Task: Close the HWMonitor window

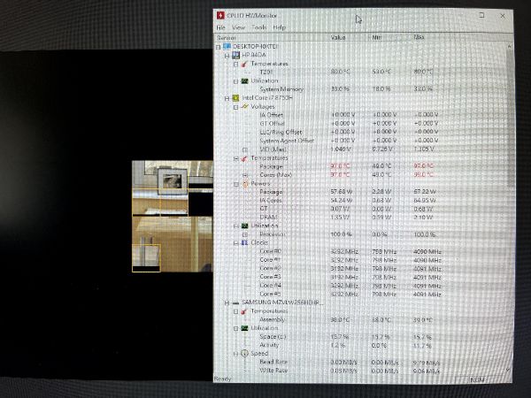Action: click(x=503, y=16)
